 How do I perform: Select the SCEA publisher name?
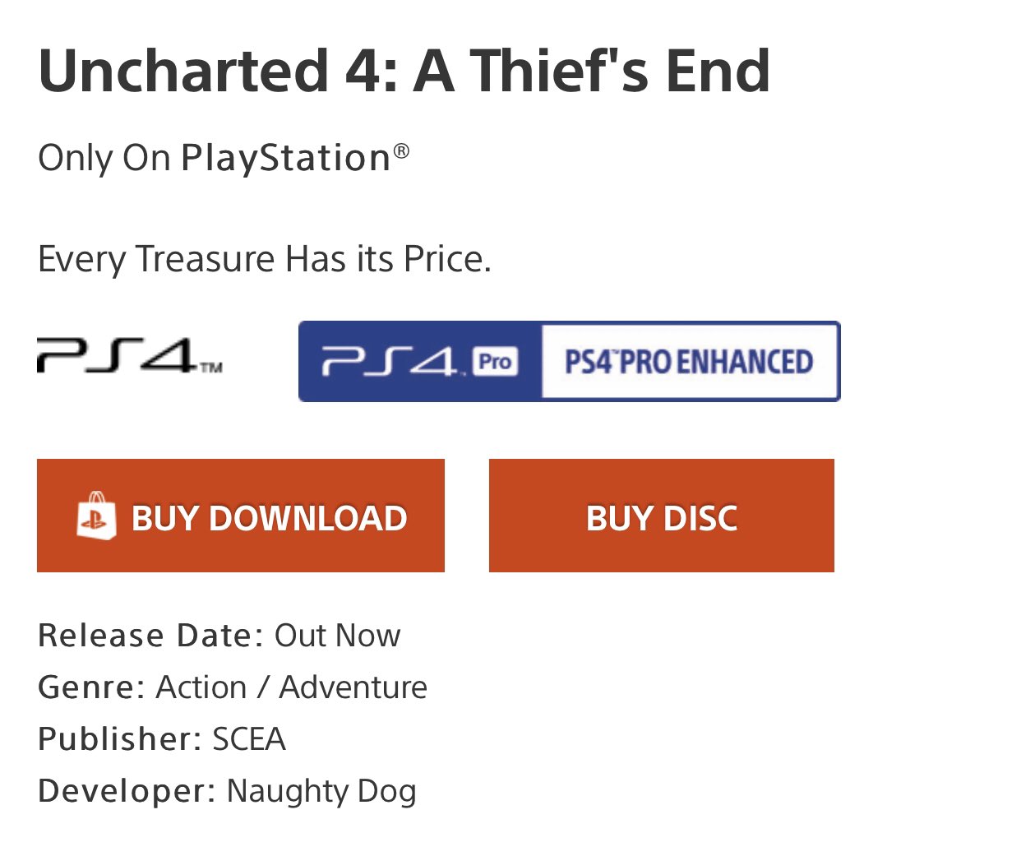click(x=249, y=739)
